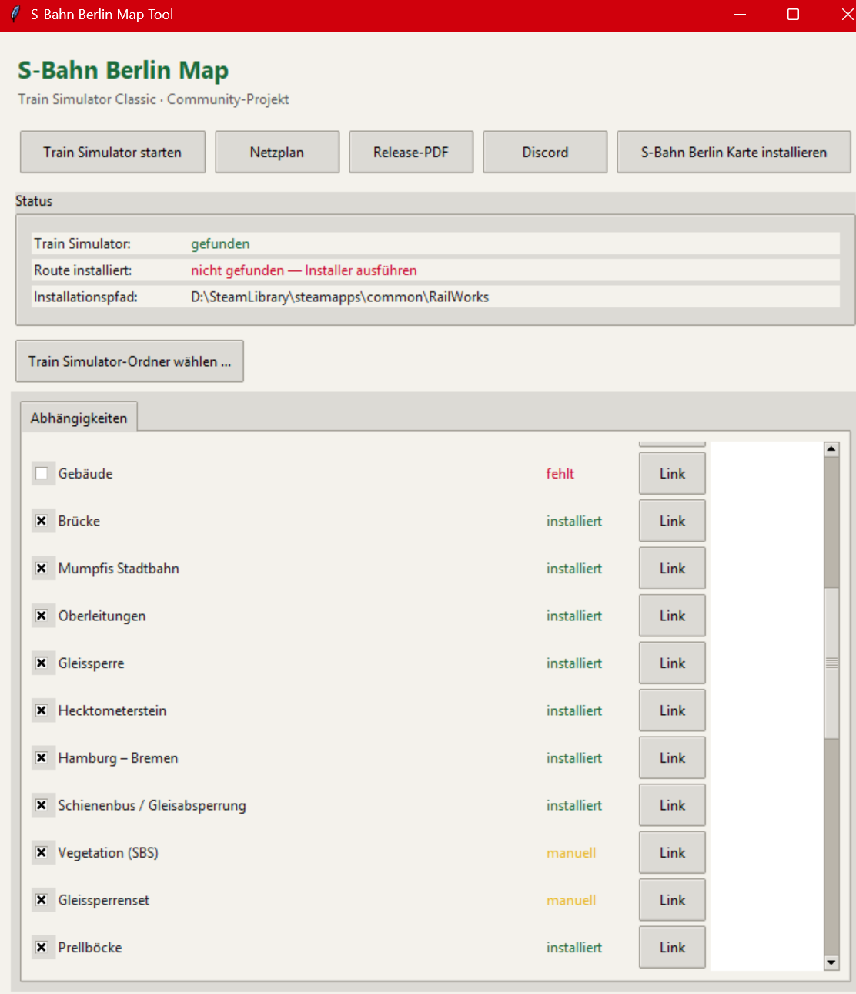
Task: Toggle the Oberleitungen checkbox
Action: (42, 616)
